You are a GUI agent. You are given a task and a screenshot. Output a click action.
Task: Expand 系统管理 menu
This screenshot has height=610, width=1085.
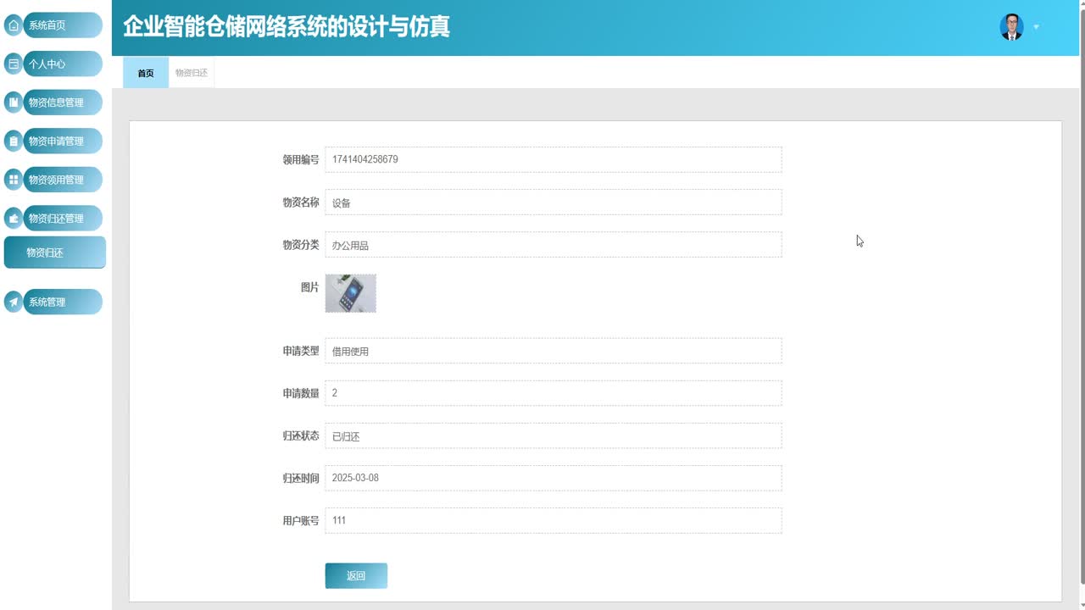click(x=63, y=302)
